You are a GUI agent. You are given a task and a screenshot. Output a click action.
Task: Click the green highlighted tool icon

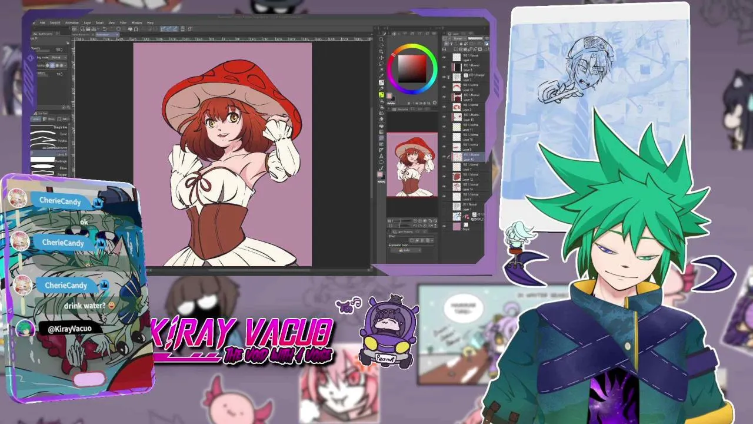[381, 95]
